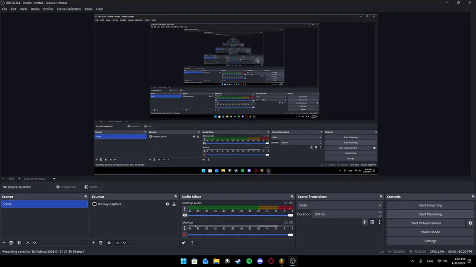Screen dimensions: 476x267
Task: Click the Filters button above docks
Action: click(x=91, y=187)
